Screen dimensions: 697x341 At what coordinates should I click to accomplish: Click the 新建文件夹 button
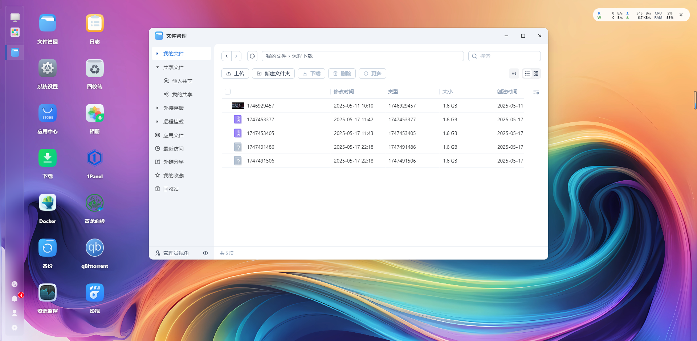coord(273,73)
